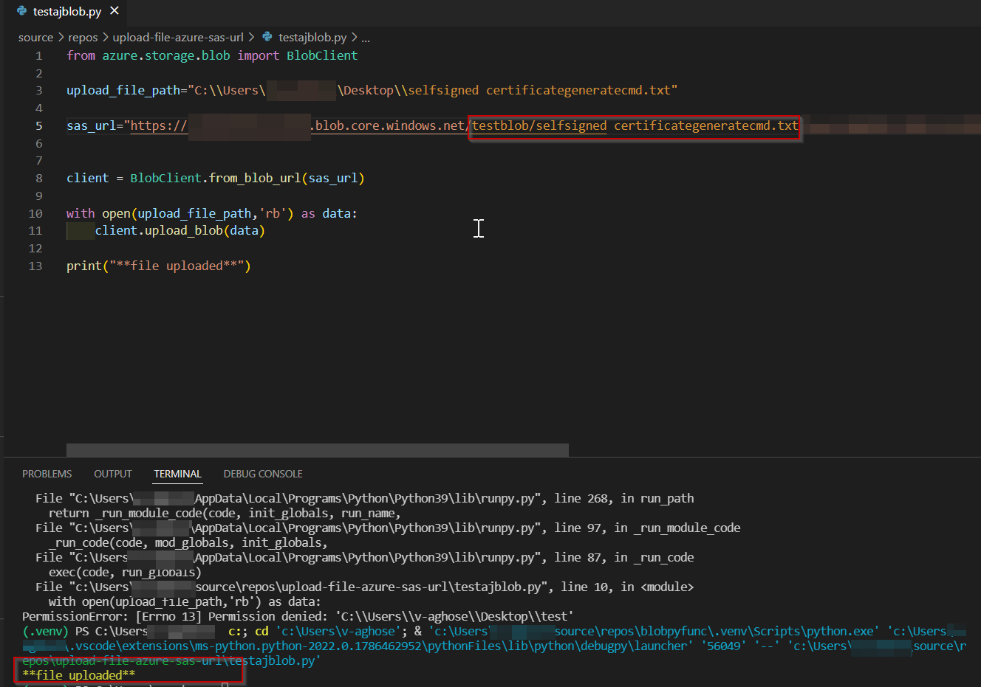Viewport: 981px width, 687px height.
Task: Click the '.blob.core.windows.net' URL text
Action: 388,125
